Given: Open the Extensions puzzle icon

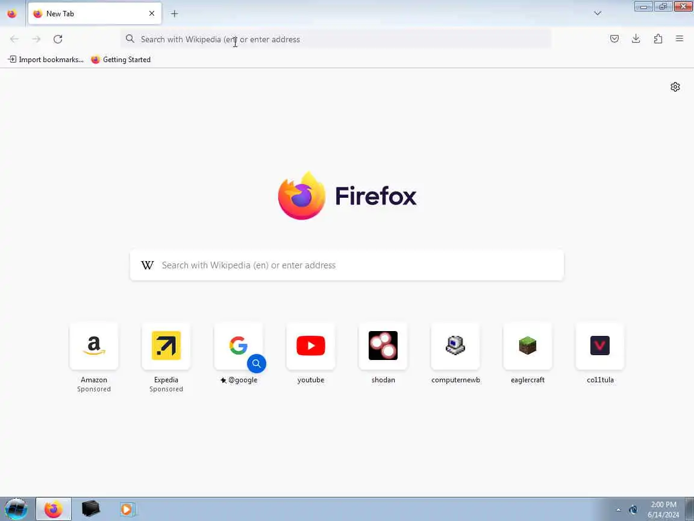Looking at the screenshot, I should click(658, 39).
